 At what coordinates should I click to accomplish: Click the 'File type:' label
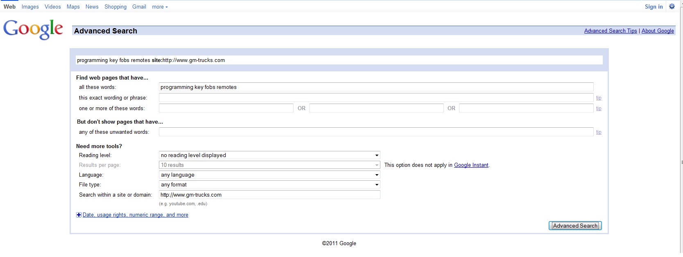pyautogui.click(x=90, y=184)
